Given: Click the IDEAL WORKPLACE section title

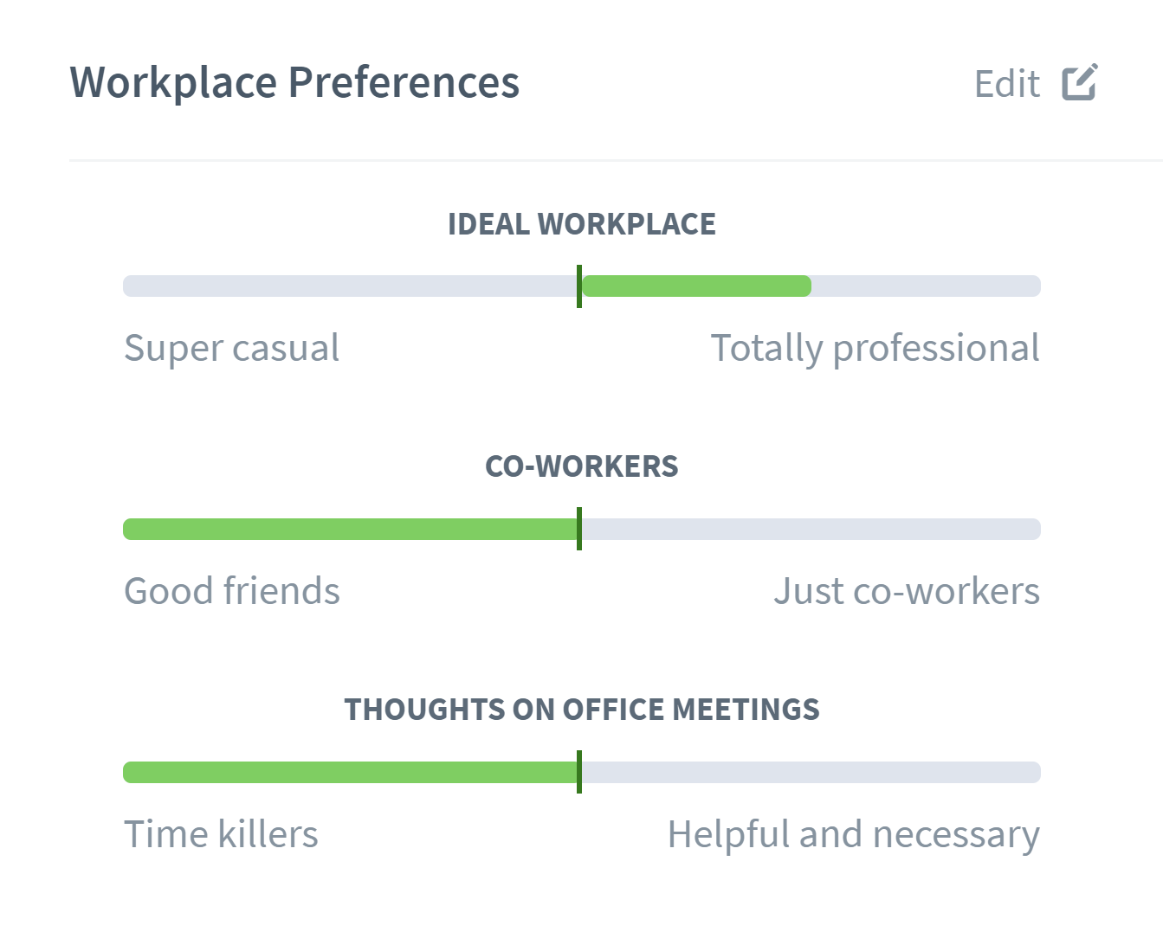Looking at the screenshot, I should pos(581,223).
